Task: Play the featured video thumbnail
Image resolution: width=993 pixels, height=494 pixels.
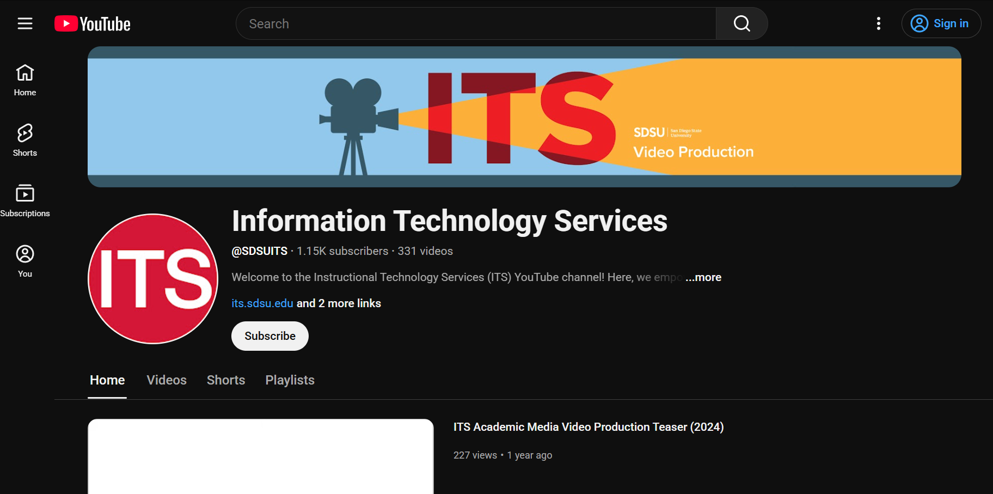Action: (261, 456)
